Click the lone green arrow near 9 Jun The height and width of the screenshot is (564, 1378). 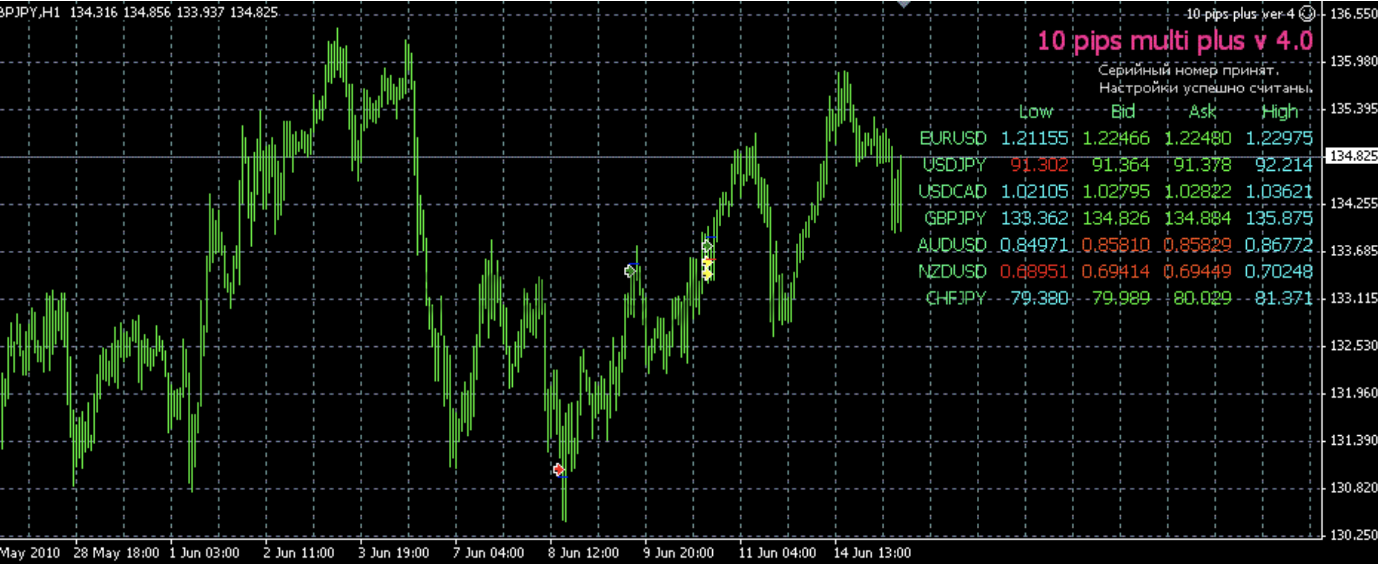coord(630,271)
